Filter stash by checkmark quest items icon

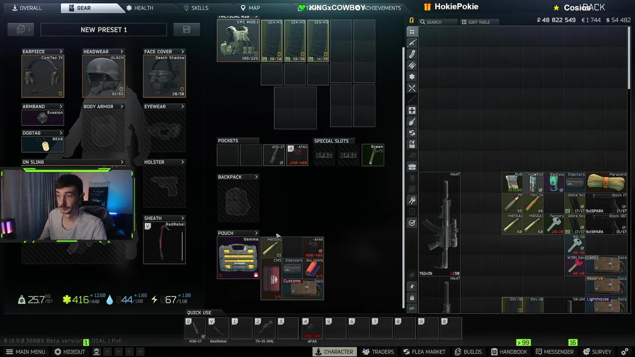coord(412,223)
